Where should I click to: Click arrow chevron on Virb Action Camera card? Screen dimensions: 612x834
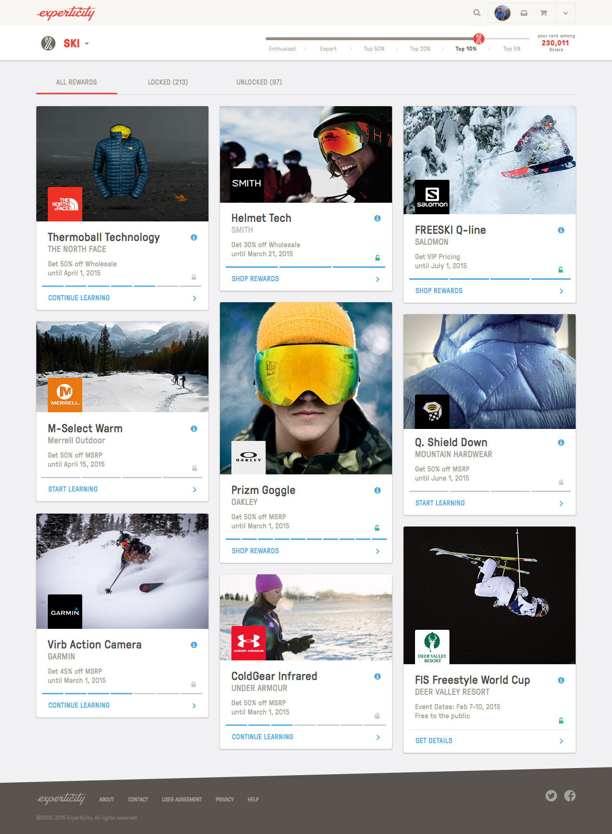pos(194,705)
